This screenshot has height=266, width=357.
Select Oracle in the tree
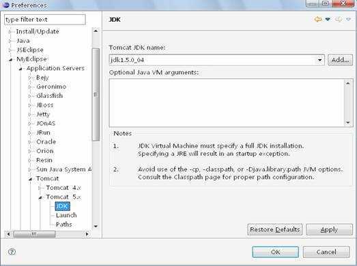click(46, 142)
